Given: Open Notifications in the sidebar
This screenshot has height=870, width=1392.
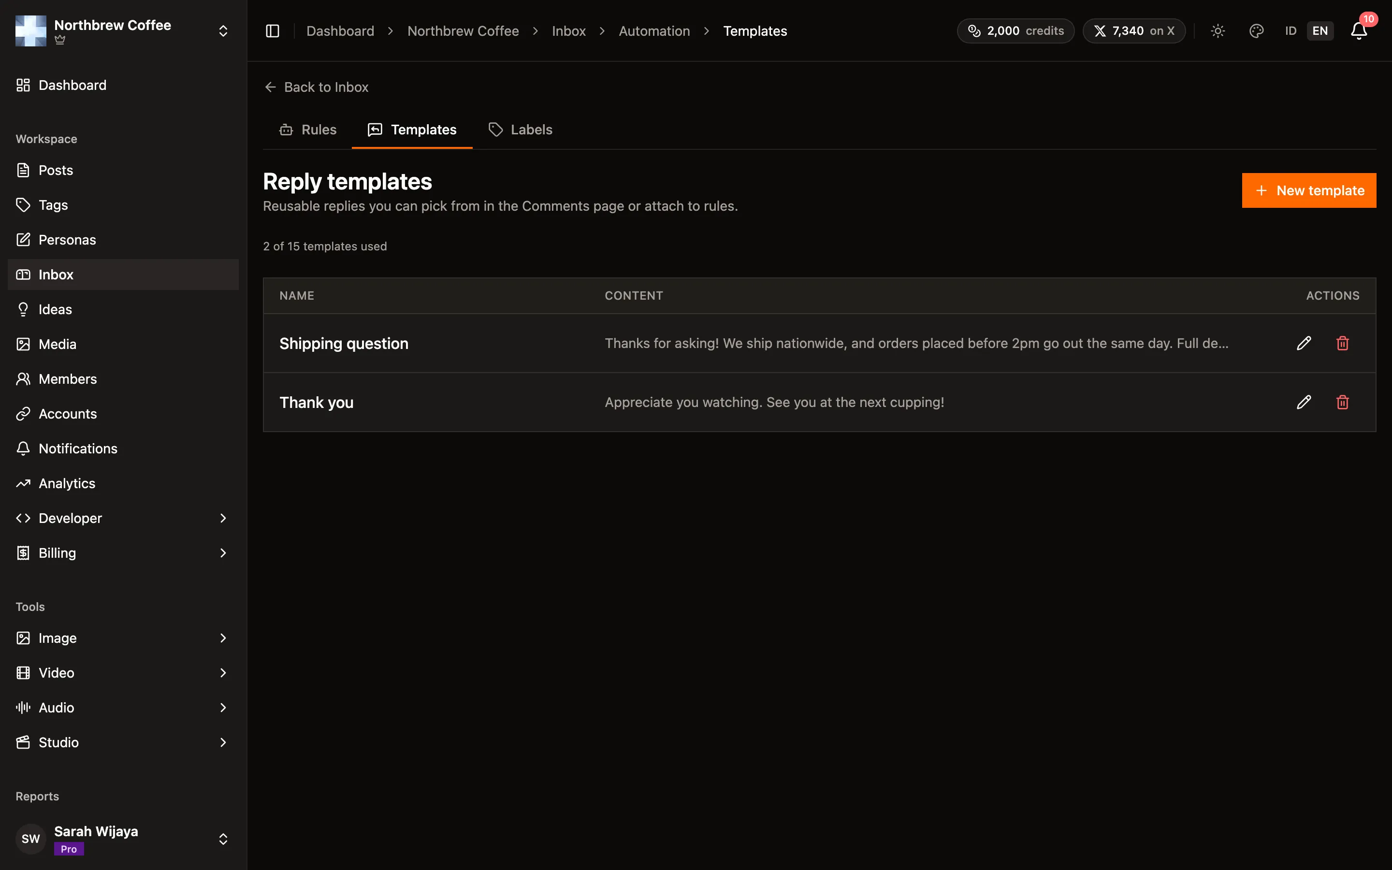Looking at the screenshot, I should pyautogui.click(x=123, y=449).
